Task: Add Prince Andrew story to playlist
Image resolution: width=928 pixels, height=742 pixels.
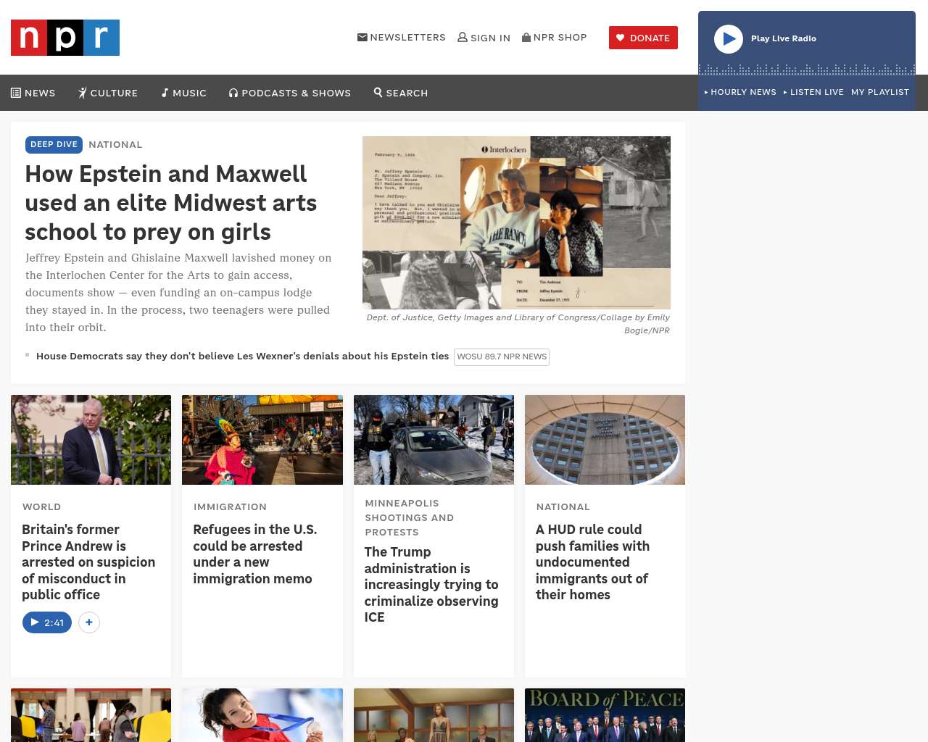Action: tap(89, 622)
